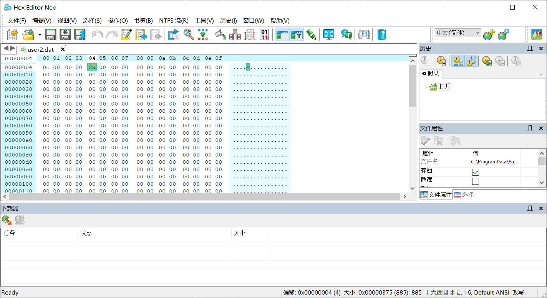547x298 pixels.
Task: Toggle the hex pane view icon
Action: coord(282,35)
